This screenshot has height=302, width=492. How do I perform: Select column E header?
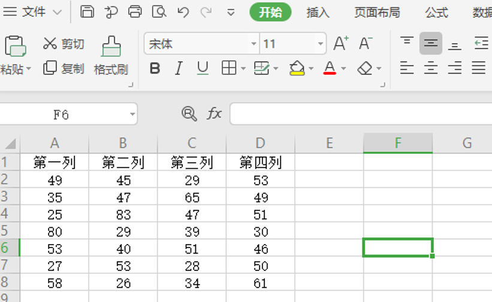[329, 143]
